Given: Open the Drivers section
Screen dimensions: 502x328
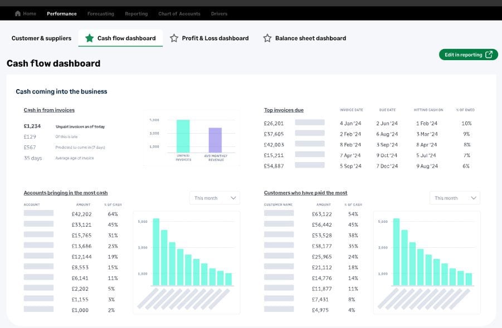Looking at the screenshot, I should click(219, 13).
